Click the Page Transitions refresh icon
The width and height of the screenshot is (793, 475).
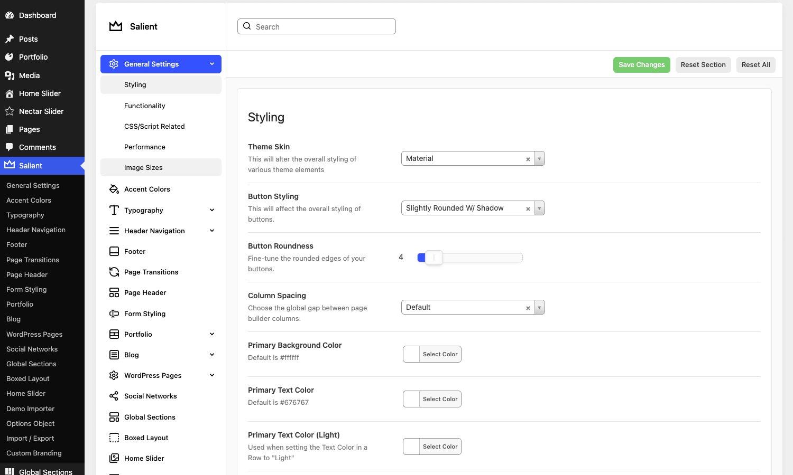pos(114,272)
